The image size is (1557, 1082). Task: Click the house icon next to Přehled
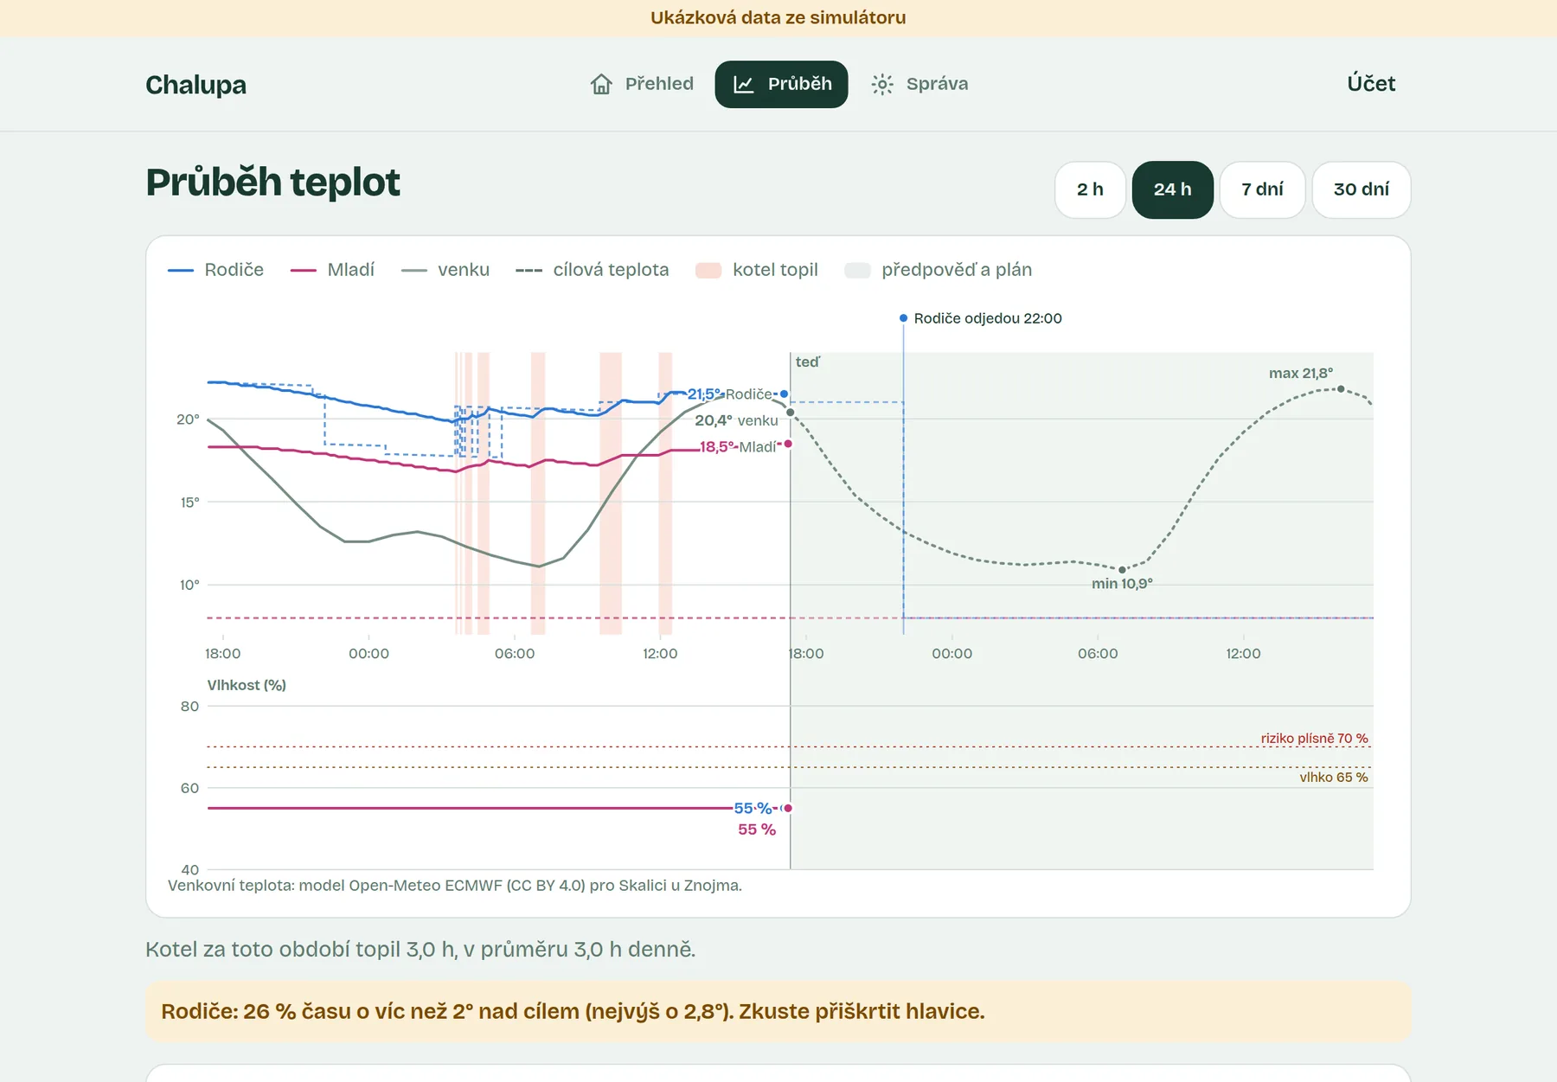click(601, 84)
